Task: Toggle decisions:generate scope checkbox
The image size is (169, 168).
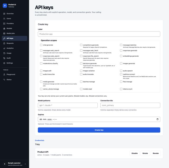Action: pyautogui.click(x=81, y=63)
